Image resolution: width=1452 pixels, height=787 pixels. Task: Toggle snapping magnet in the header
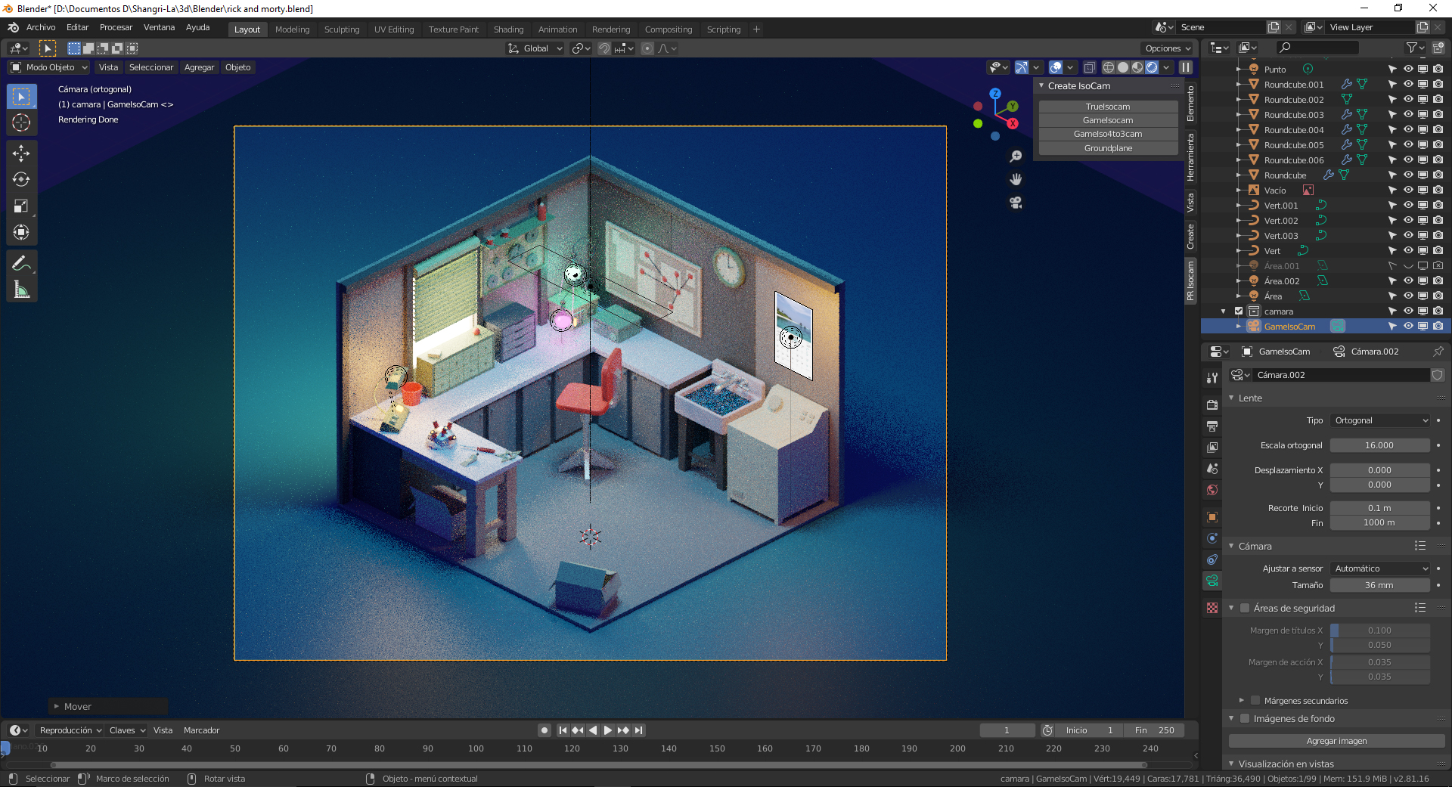click(x=604, y=48)
